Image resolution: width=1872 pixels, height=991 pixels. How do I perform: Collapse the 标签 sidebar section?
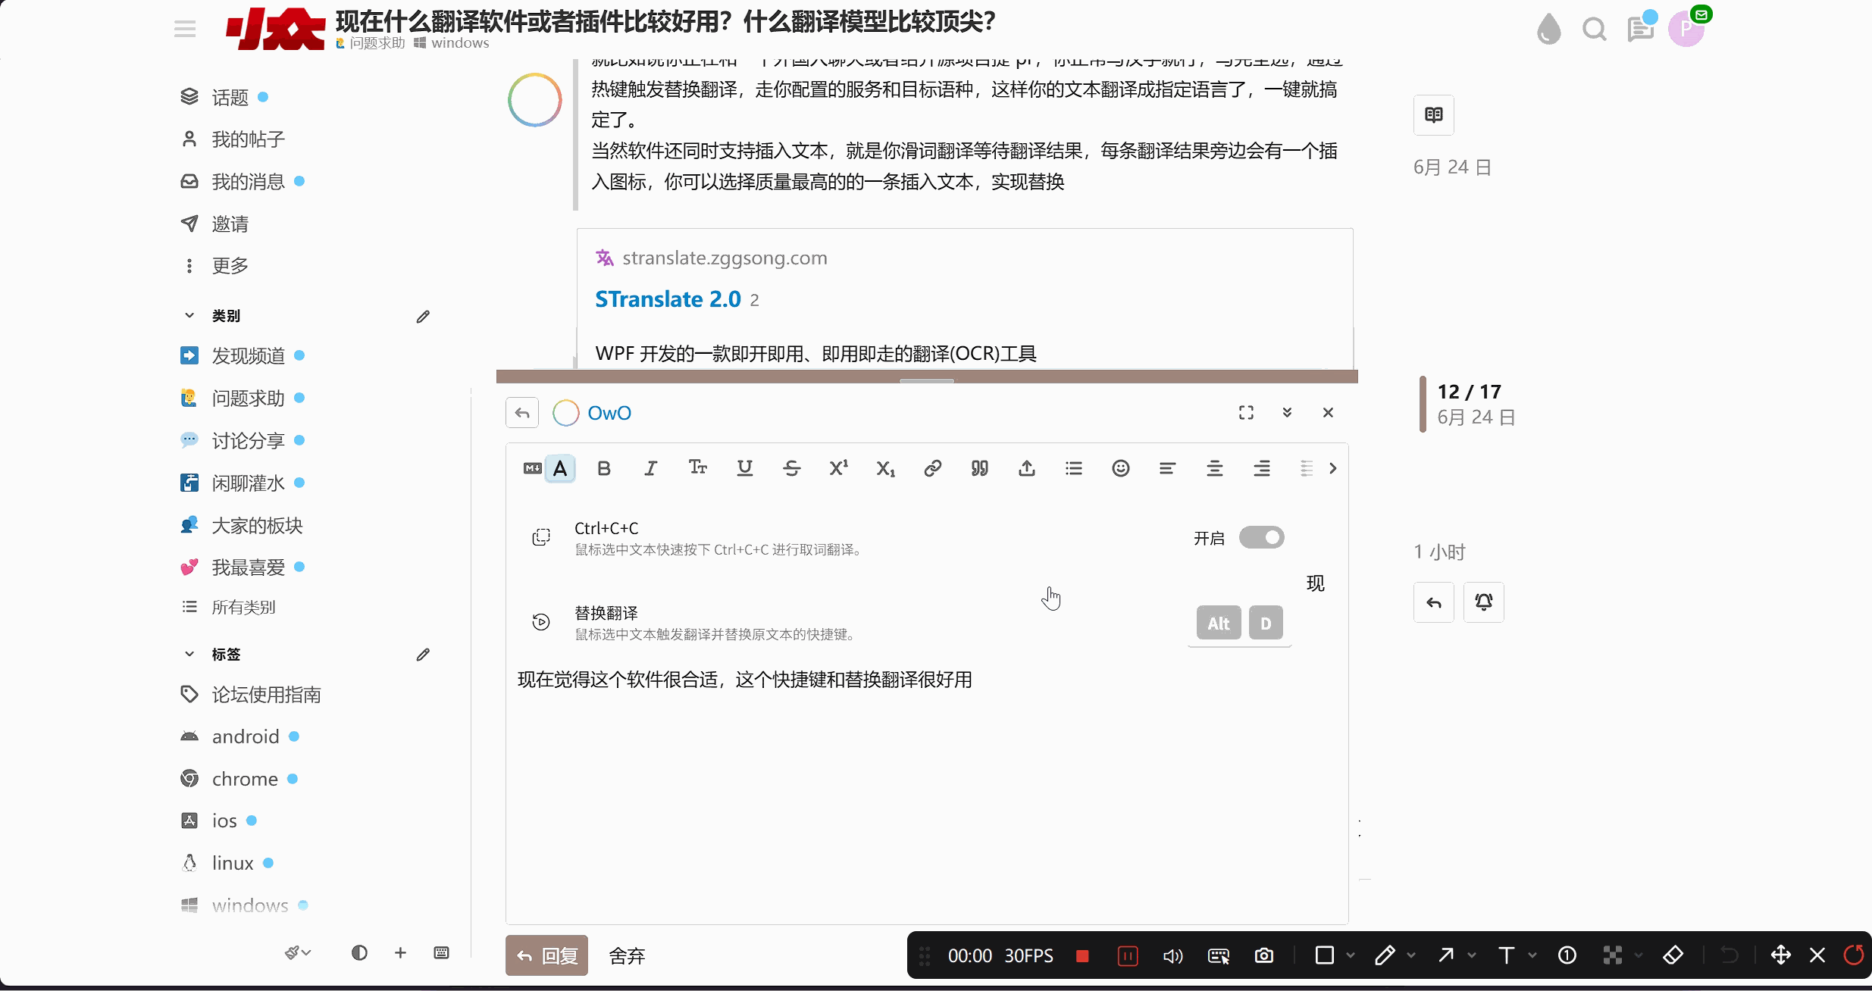pos(189,654)
